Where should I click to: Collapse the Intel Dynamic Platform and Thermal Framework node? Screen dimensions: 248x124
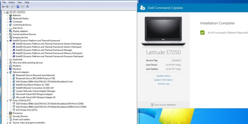point(7,41)
